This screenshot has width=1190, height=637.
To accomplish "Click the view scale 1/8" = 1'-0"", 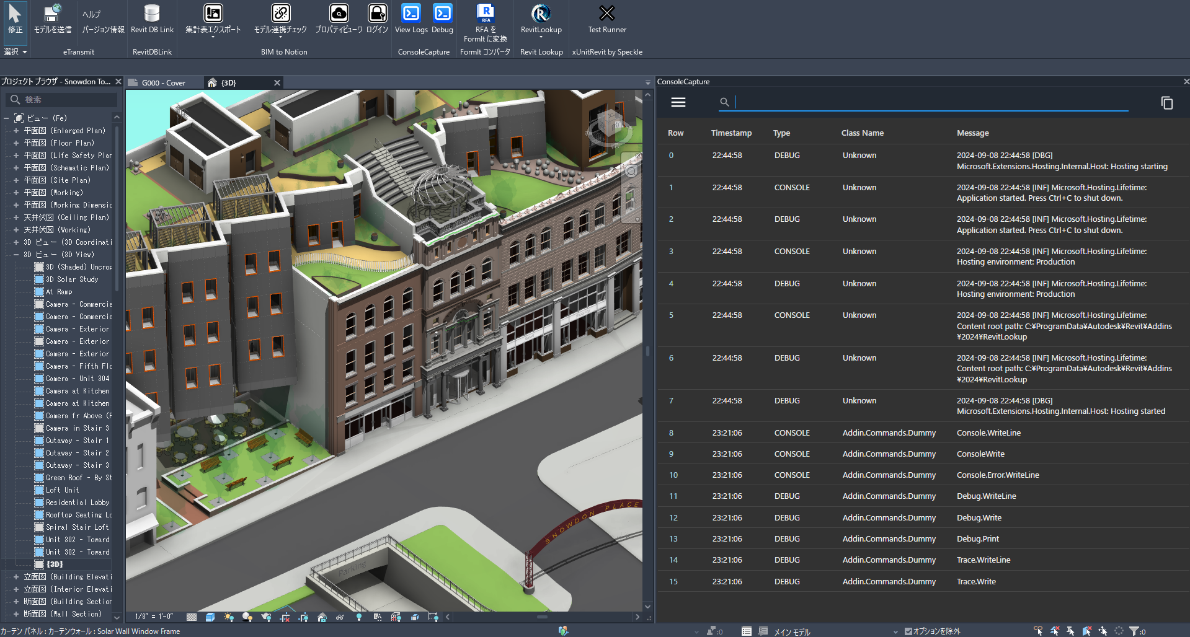I will pos(154,617).
